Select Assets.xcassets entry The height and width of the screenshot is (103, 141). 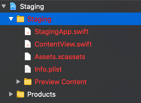coord(60,57)
